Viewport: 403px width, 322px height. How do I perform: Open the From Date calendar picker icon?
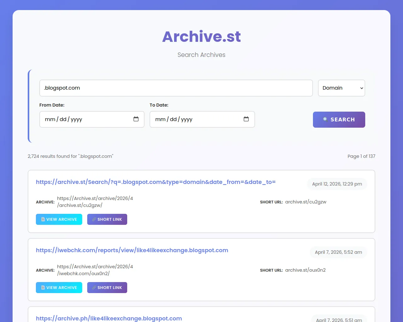tap(136, 119)
